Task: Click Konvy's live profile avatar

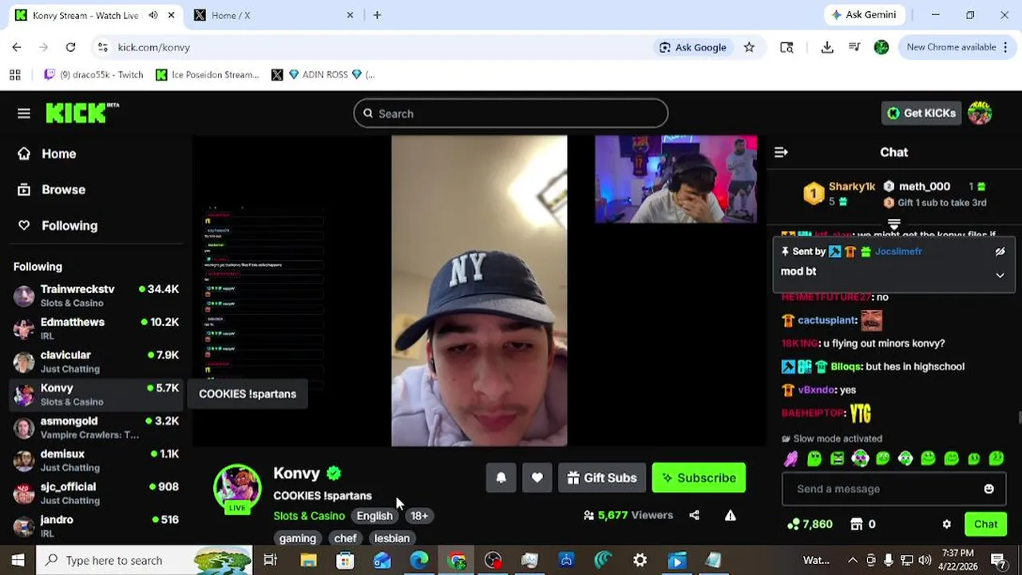Action: point(237,488)
